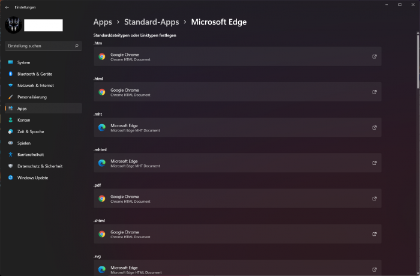
Task: Click Chrome logo in .pdf row
Action: (x=102, y=199)
